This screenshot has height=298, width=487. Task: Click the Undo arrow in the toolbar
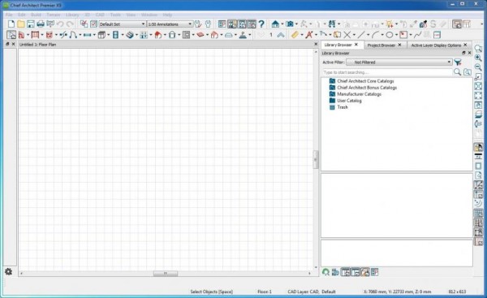tap(60, 24)
